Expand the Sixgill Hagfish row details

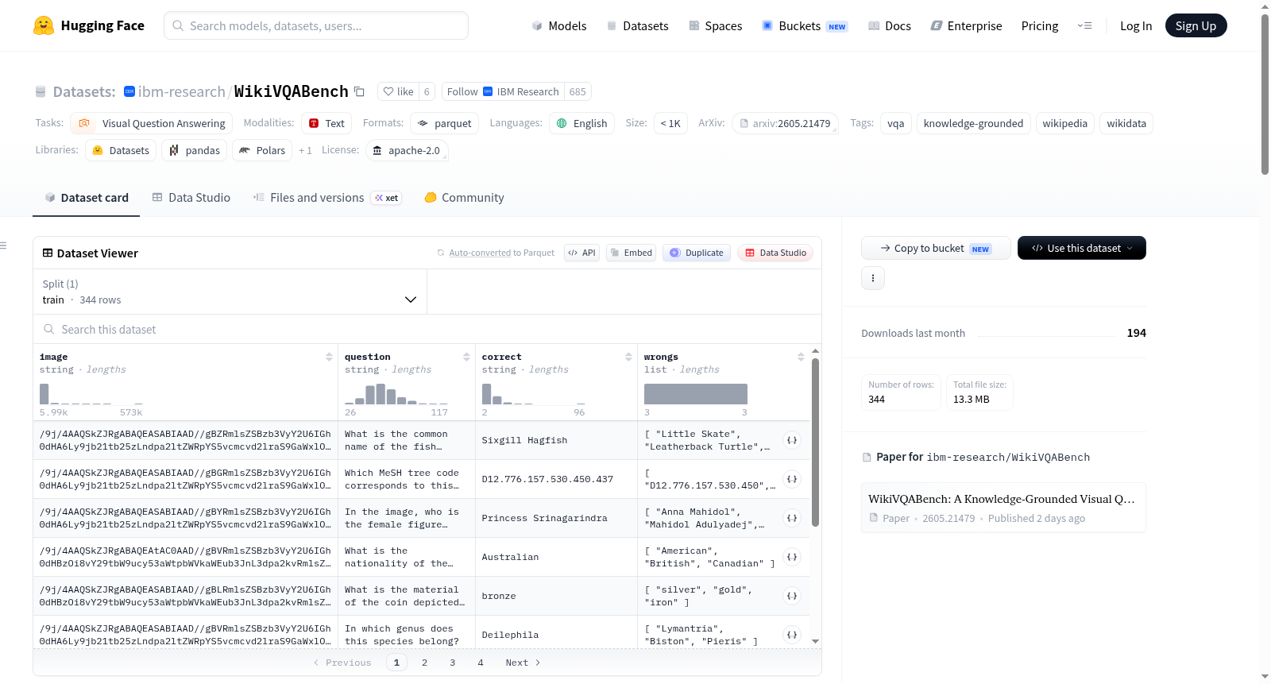(x=792, y=440)
